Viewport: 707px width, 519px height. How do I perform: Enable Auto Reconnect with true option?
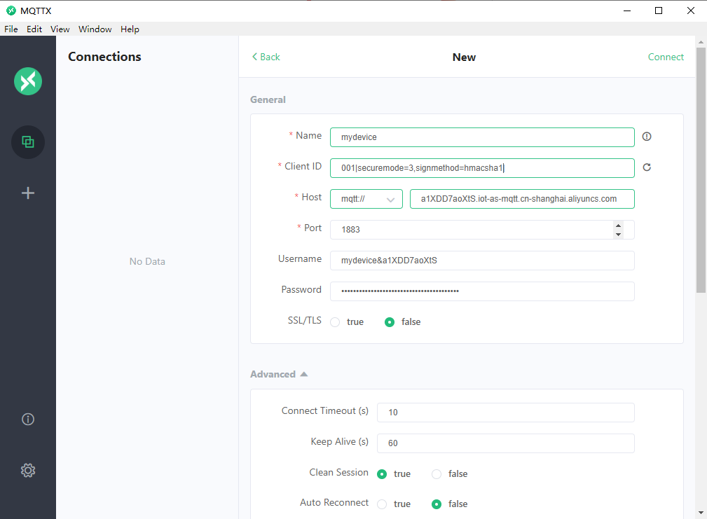(382, 504)
